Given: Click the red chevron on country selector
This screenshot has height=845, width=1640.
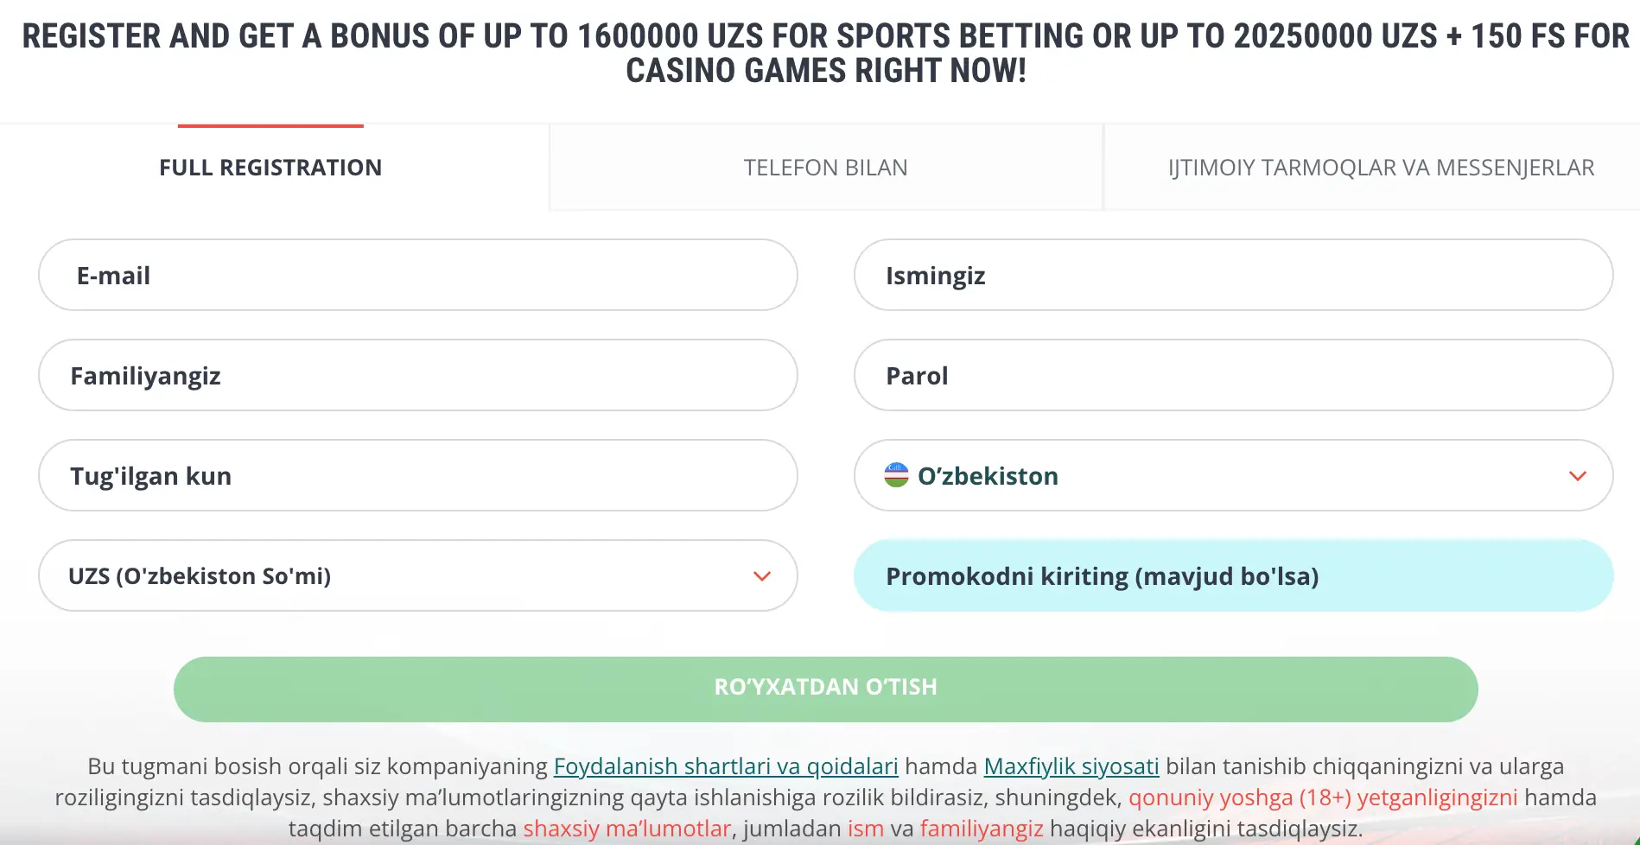Looking at the screenshot, I should pyautogui.click(x=1578, y=475).
